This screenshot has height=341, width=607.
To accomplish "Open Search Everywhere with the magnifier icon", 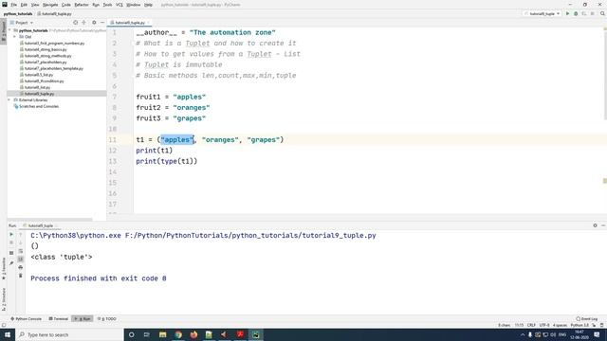I will click(x=602, y=13).
